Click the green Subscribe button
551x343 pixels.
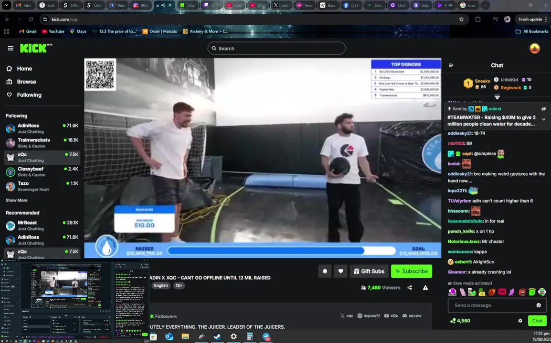(x=412, y=271)
